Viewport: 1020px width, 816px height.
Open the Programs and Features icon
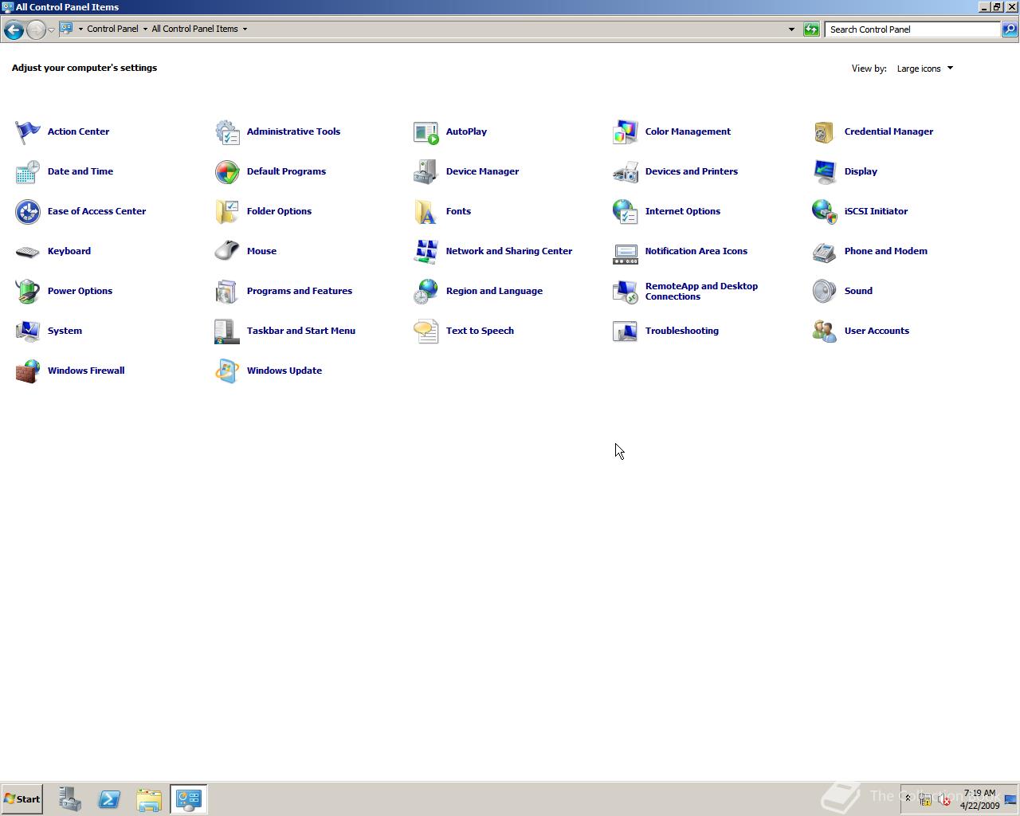click(227, 292)
